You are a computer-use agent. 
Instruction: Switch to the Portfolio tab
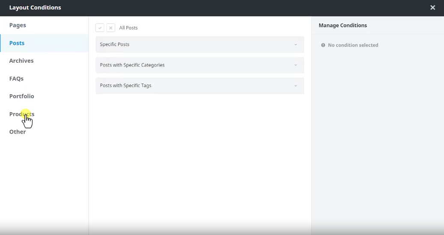click(21, 96)
